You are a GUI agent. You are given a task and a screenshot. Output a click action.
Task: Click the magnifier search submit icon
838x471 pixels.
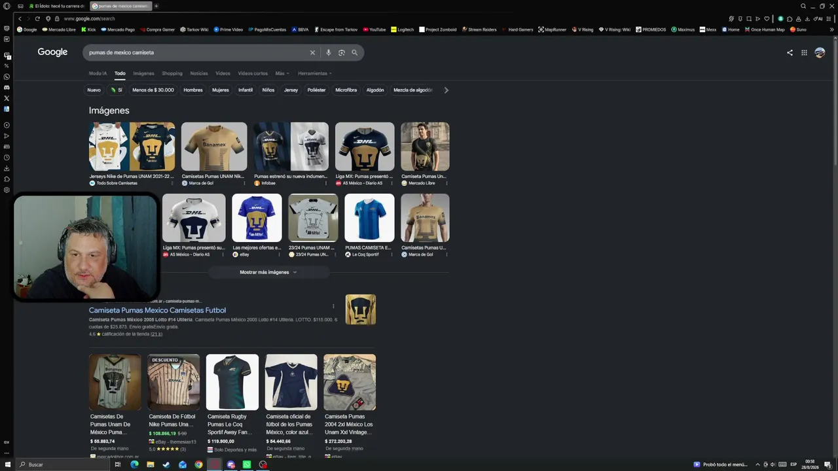click(355, 52)
